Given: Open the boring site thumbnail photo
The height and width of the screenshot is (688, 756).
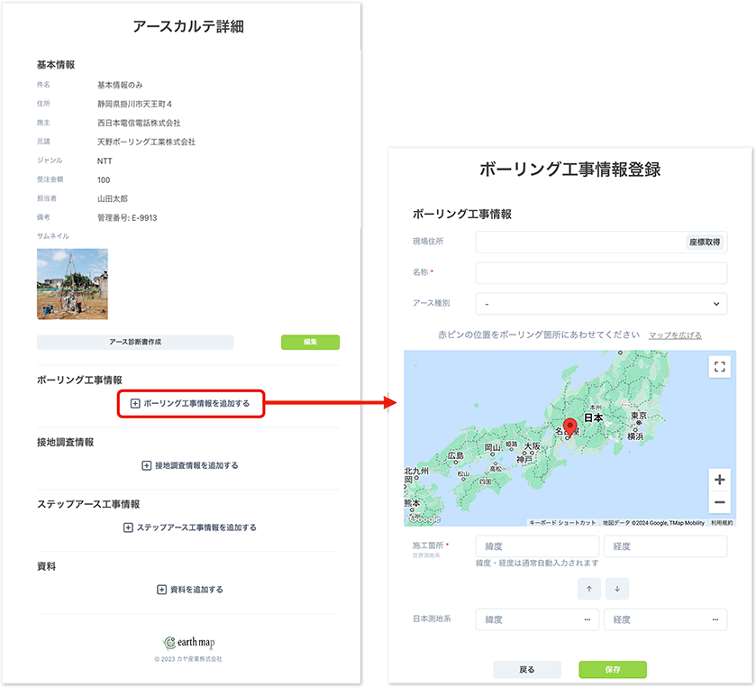Looking at the screenshot, I should point(72,284).
